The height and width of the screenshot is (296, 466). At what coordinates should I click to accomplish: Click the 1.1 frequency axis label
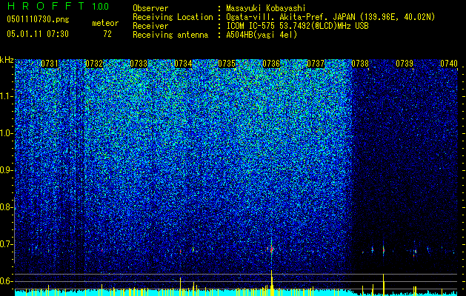(6, 96)
